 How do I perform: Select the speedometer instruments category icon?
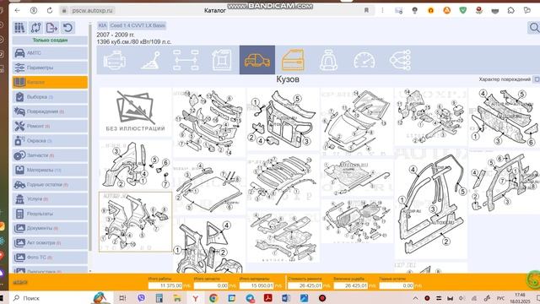click(x=364, y=60)
